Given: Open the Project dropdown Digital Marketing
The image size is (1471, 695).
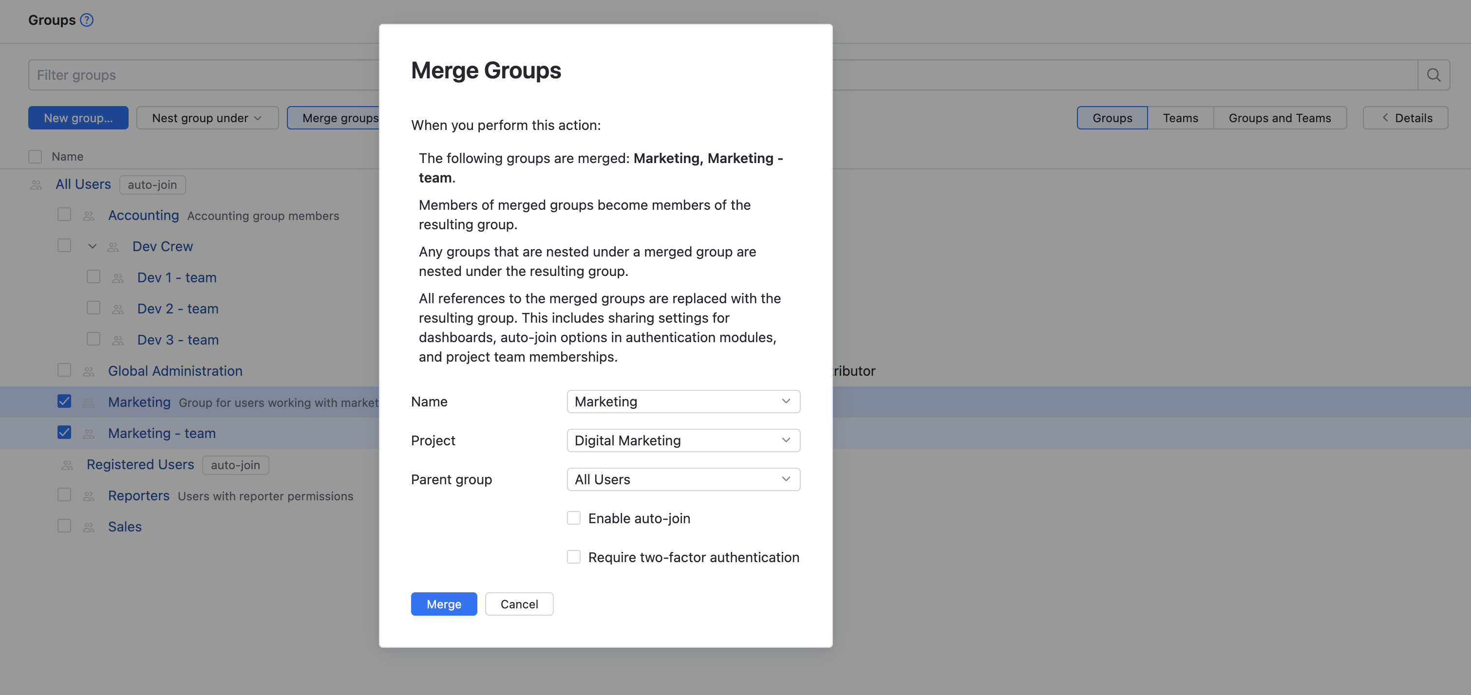Looking at the screenshot, I should click(683, 440).
